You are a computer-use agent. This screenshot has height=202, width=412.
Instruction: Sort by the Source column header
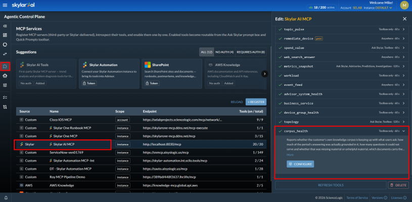click(x=25, y=111)
